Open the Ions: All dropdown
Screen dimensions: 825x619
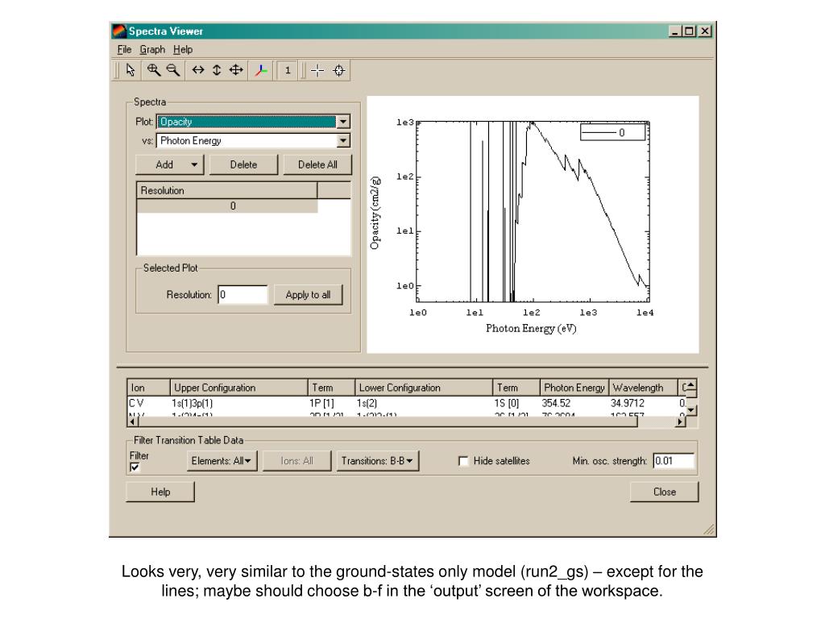pyautogui.click(x=296, y=461)
